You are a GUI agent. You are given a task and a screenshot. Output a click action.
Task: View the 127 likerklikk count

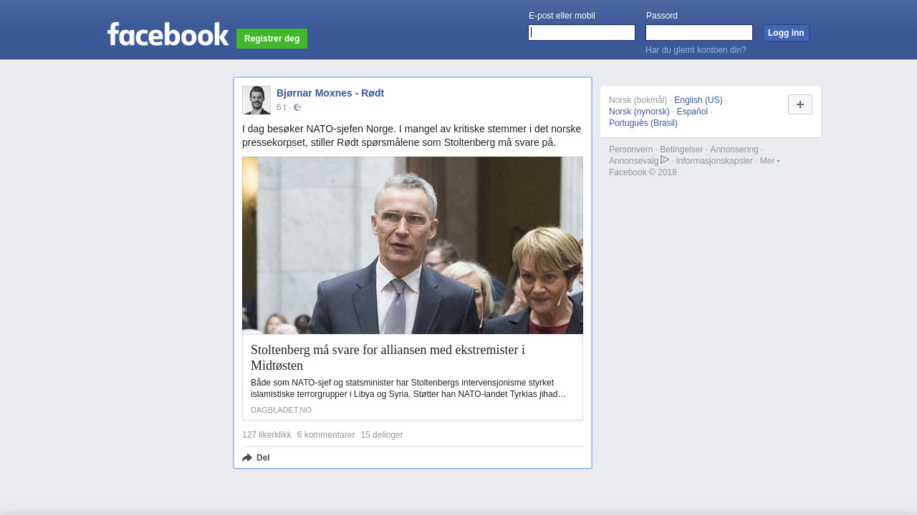pyautogui.click(x=267, y=435)
